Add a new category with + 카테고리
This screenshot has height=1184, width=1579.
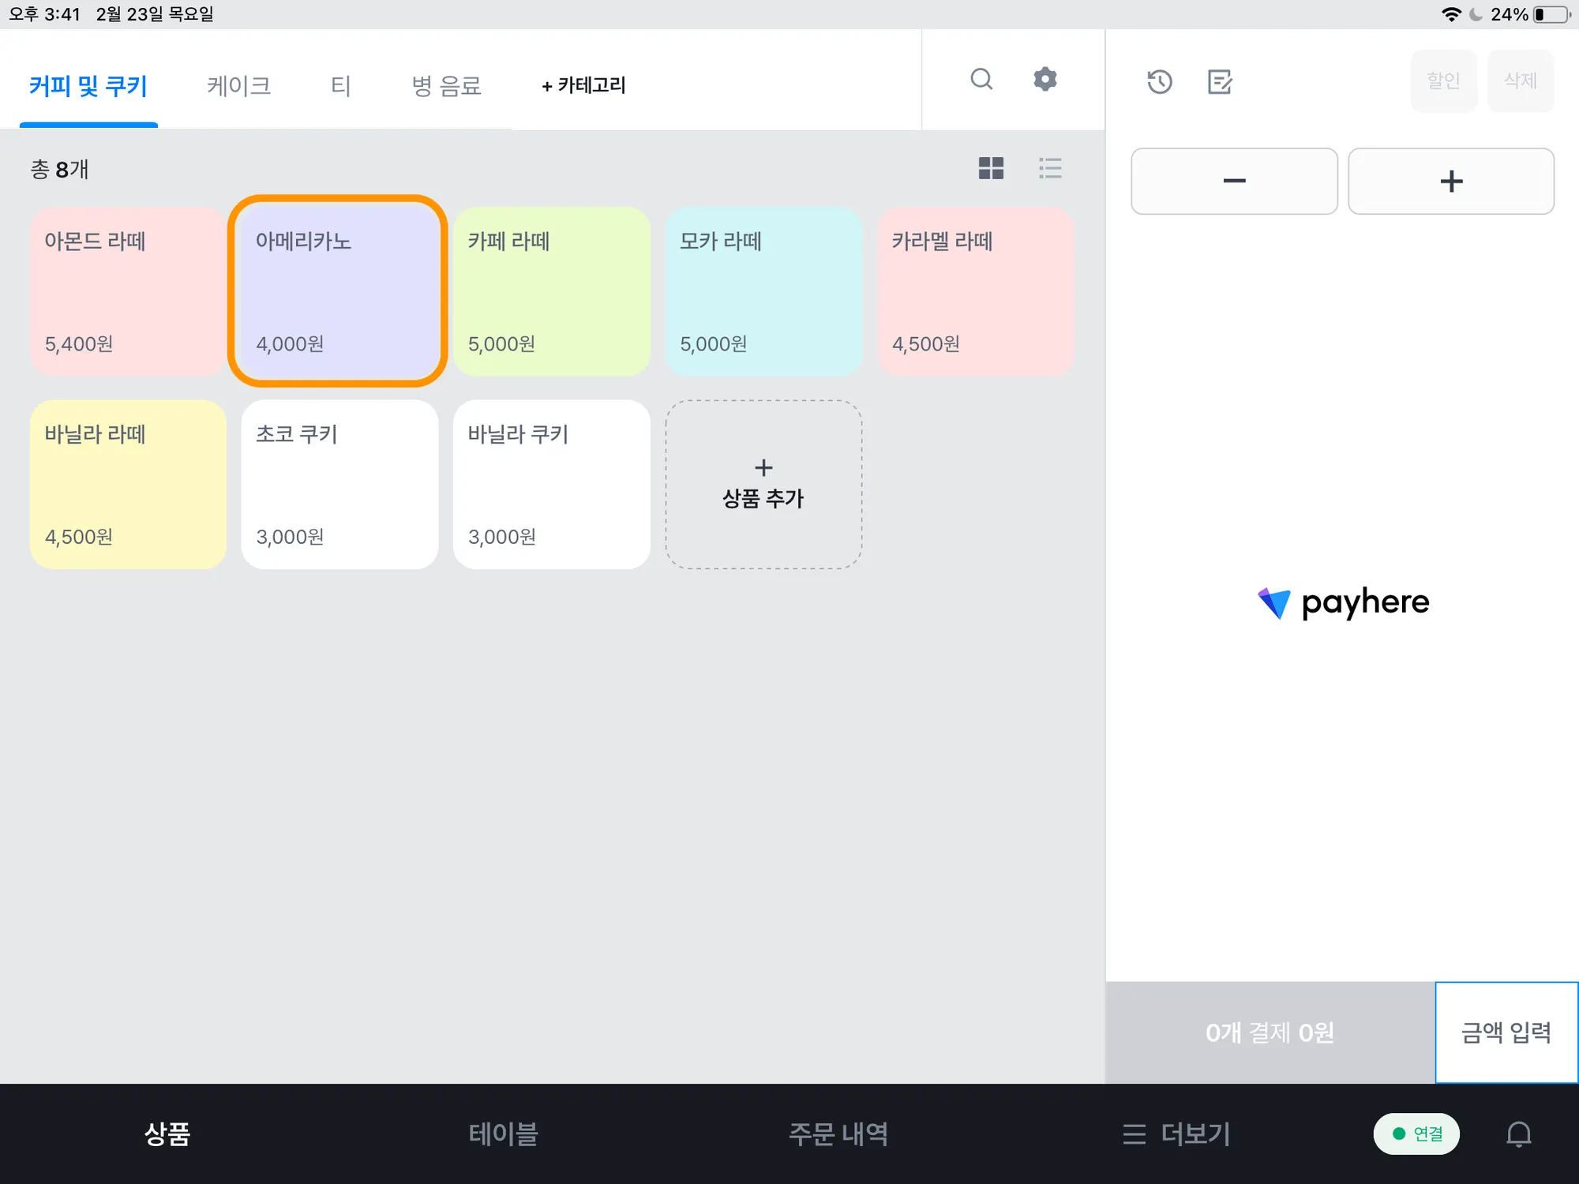coord(583,85)
